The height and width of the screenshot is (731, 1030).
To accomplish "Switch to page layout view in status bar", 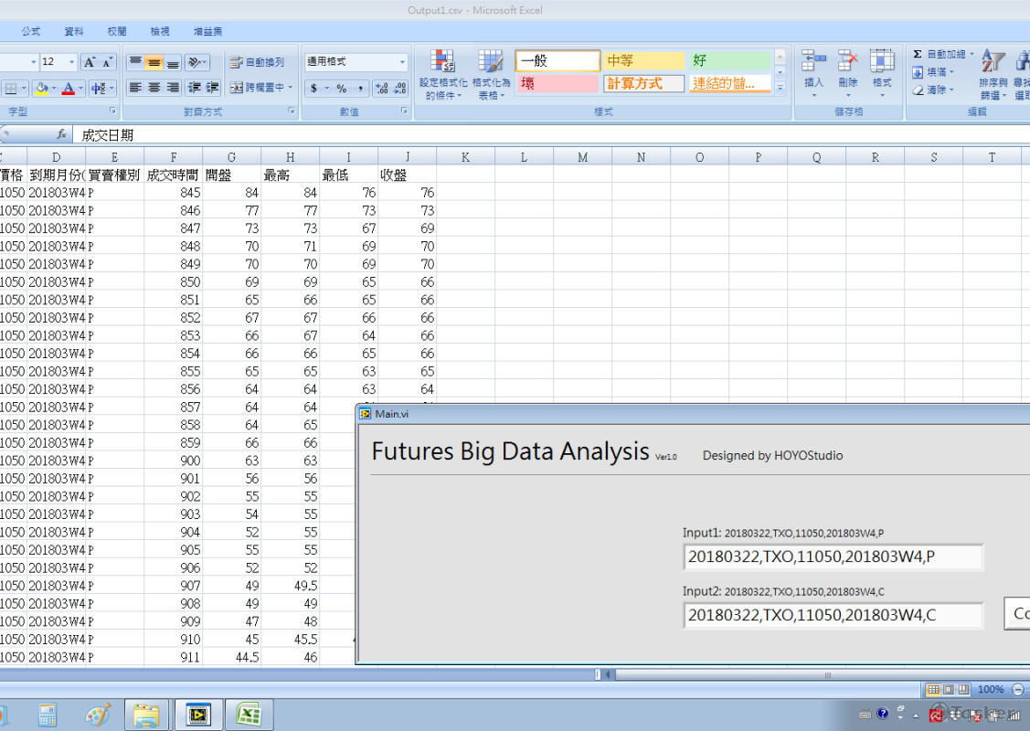I will click(x=947, y=689).
